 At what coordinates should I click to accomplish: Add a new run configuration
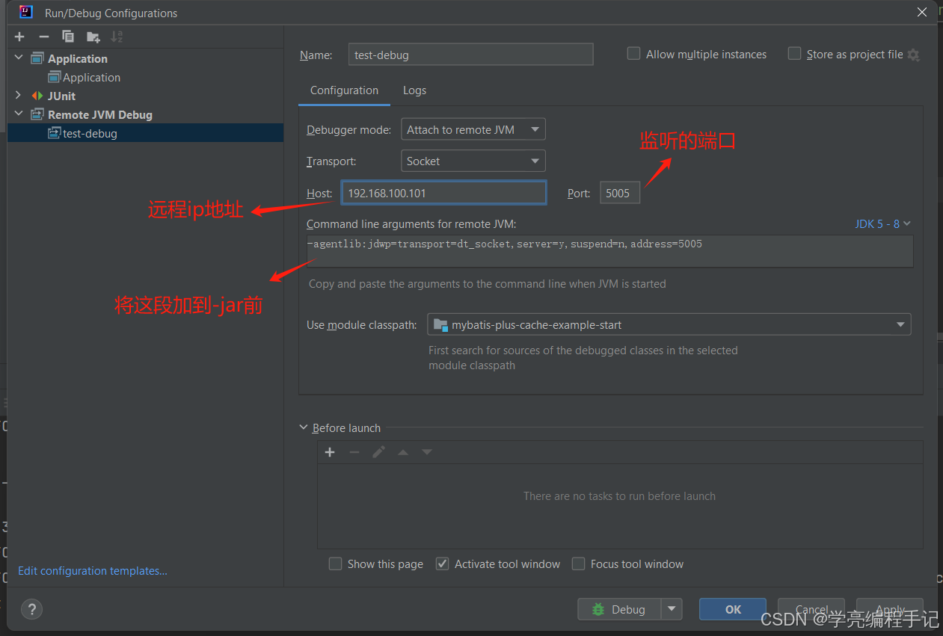19,36
